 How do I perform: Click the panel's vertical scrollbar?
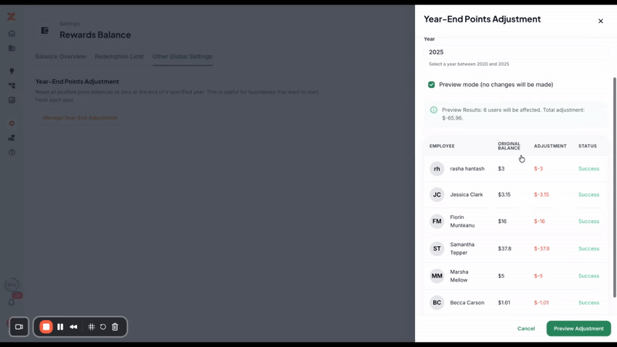614,187
